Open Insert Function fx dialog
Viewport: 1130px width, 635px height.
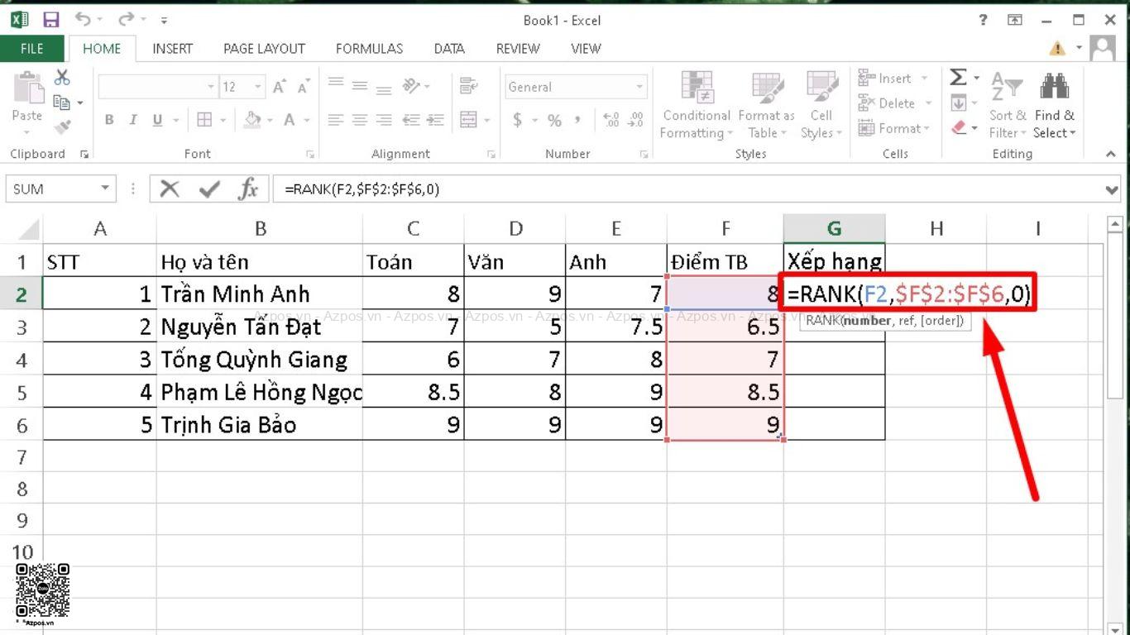coord(248,189)
